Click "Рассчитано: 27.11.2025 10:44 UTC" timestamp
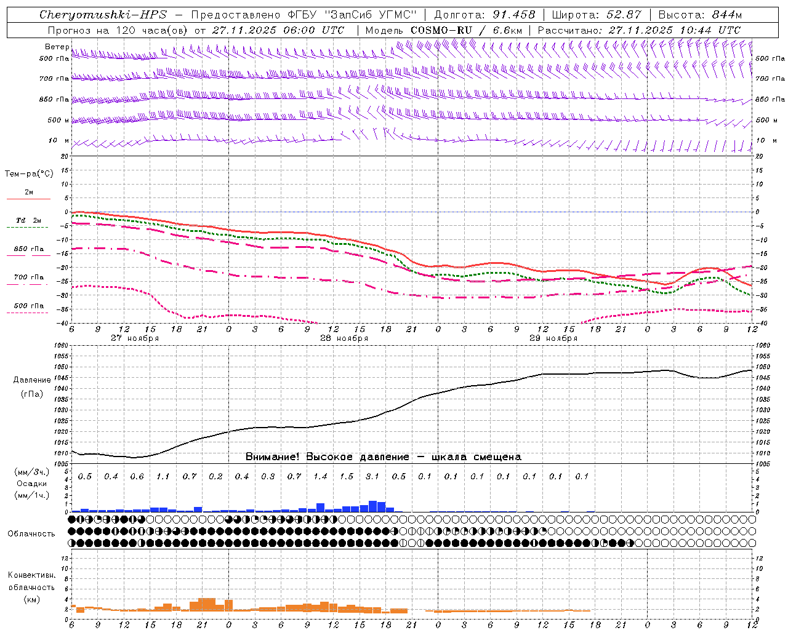The image size is (788, 630). tap(639, 30)
